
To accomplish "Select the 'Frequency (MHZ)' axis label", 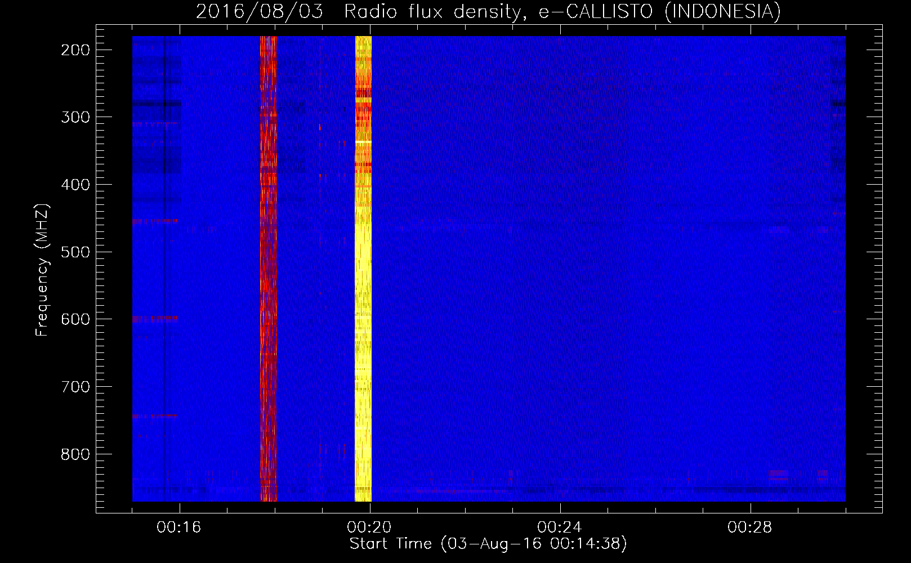I will [x=42, y=270].
